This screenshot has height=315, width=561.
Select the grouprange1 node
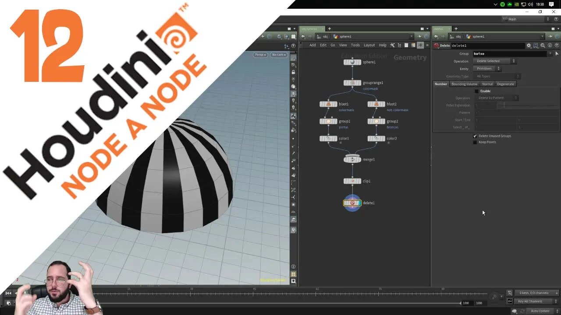[352, 83]
